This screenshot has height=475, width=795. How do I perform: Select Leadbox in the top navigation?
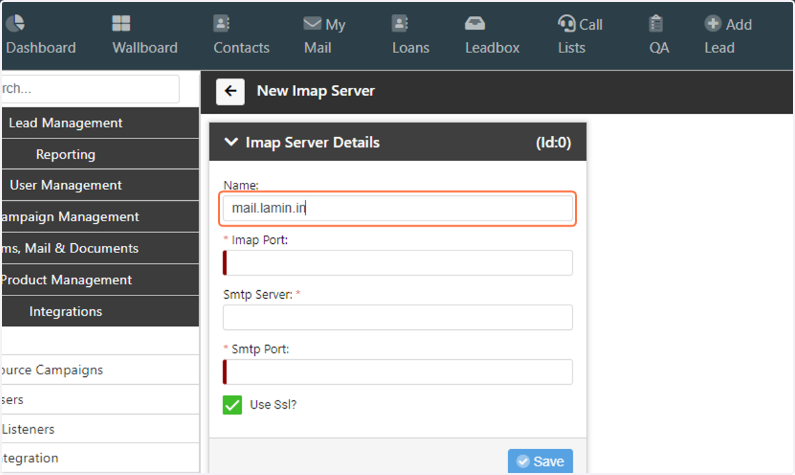[x=492, y=48]
